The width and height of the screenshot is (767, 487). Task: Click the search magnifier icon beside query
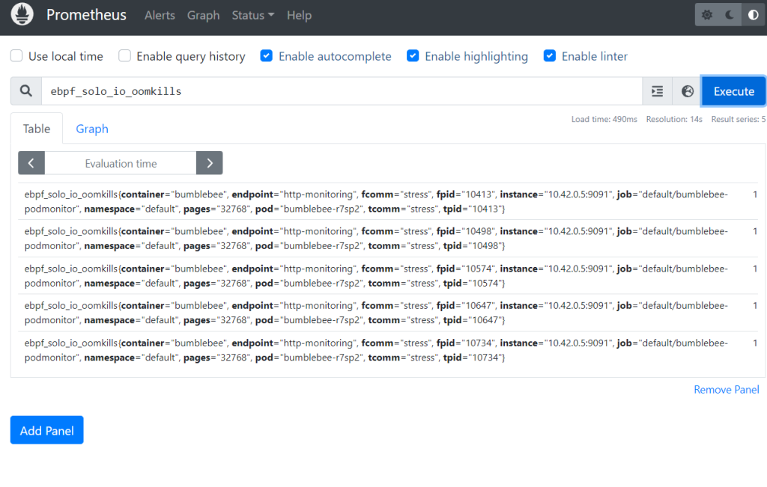(x=26, y=91)
